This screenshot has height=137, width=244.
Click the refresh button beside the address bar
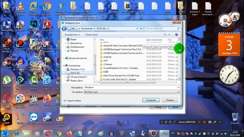point(141,29)
